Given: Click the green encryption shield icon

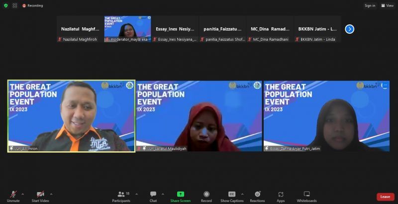Looking at the screenshot, I should point(5,5).
